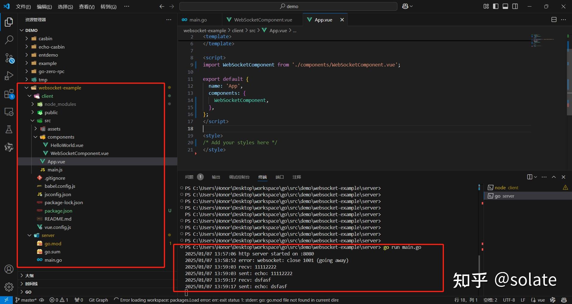Collapse the websocket-example folder
Image resolution: width=572 pixels, height=304 pixels.
point(26,88)
